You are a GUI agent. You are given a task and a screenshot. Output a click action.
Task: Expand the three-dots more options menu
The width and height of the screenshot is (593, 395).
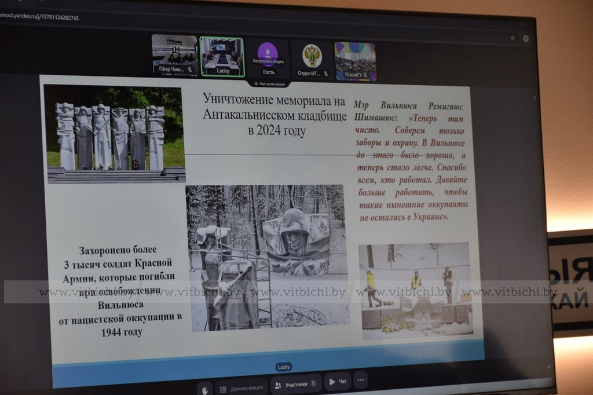pos(360,381)
